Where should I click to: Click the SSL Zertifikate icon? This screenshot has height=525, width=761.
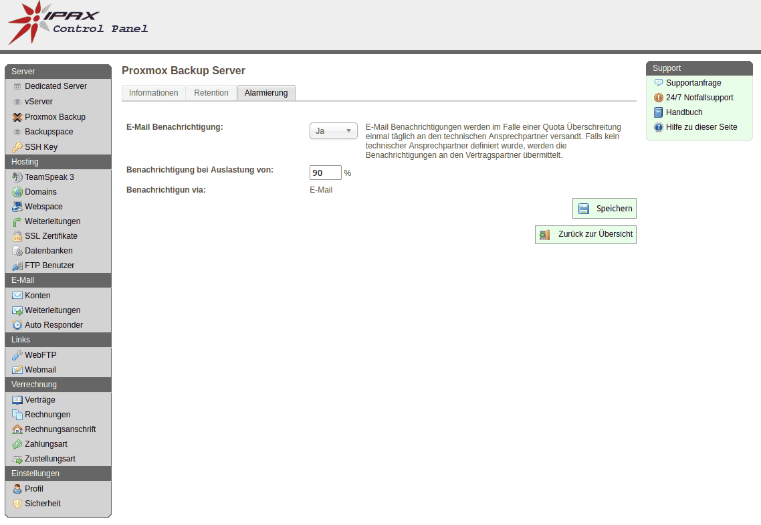pyautogui.click(x=17, y=236)
